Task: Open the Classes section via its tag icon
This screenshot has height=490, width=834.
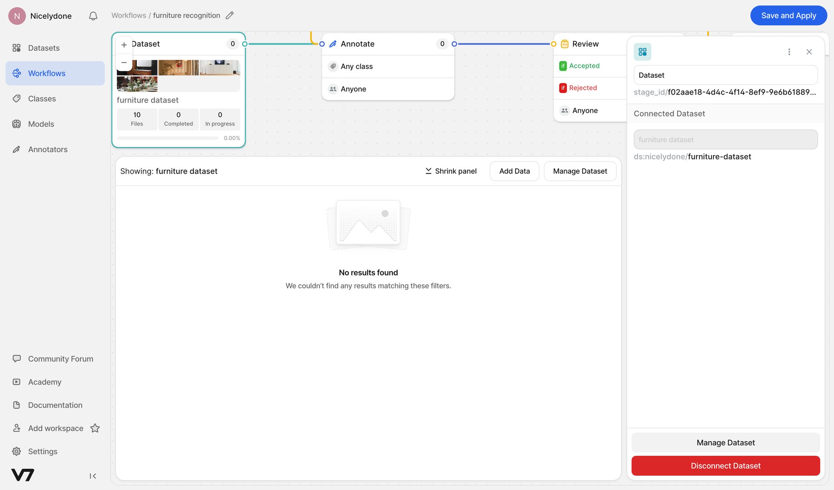Action: 17,99
